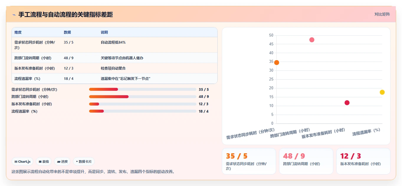402x186 pixels.
Task: Click the 维度 column header
Action: (x=18, y=32)
